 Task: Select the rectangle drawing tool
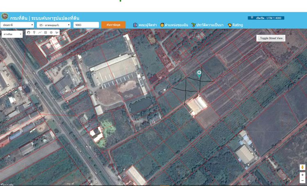click(x=45, y=32)
